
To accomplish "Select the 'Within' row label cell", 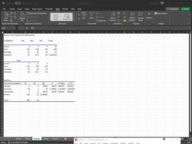I will coord(12,94).
